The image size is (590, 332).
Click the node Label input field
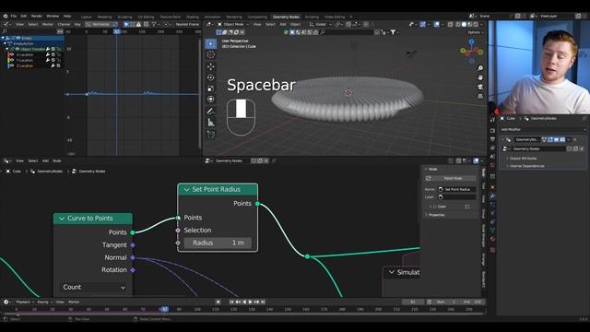(457, 196)
